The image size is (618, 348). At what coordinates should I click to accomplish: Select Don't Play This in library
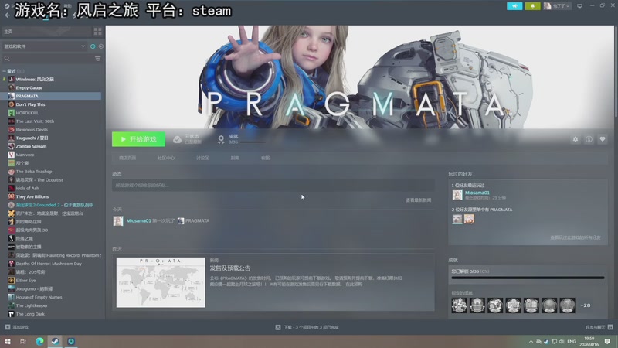pos(30,104)
